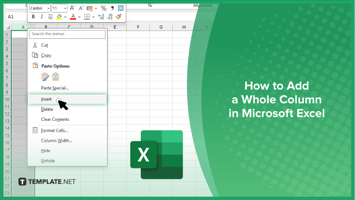Toggle Italic in the mini toolbar
Screen dimensions: 355x200
click(42, 17)
